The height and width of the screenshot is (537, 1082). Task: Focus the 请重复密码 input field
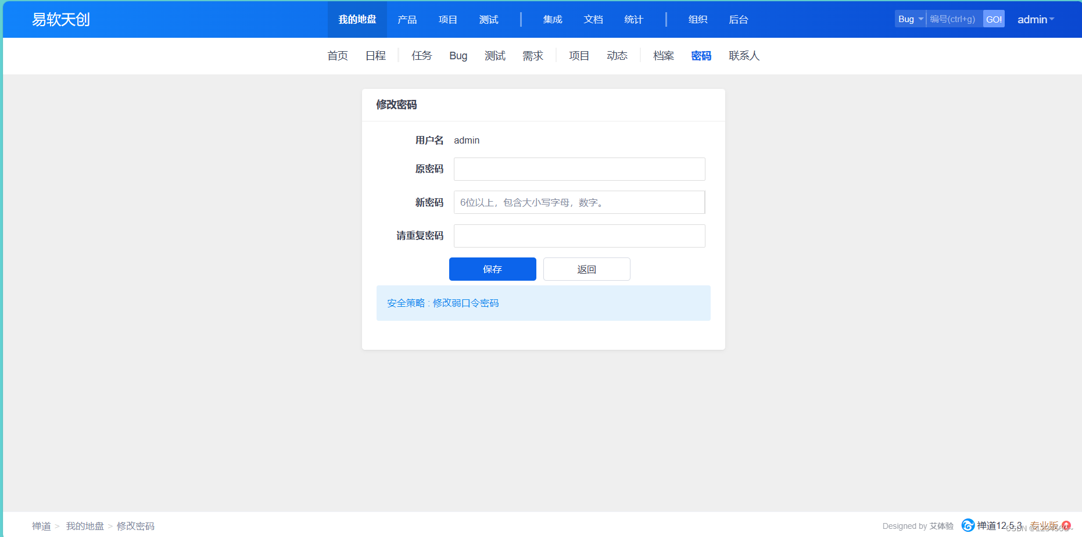click(x=579, y=236)
